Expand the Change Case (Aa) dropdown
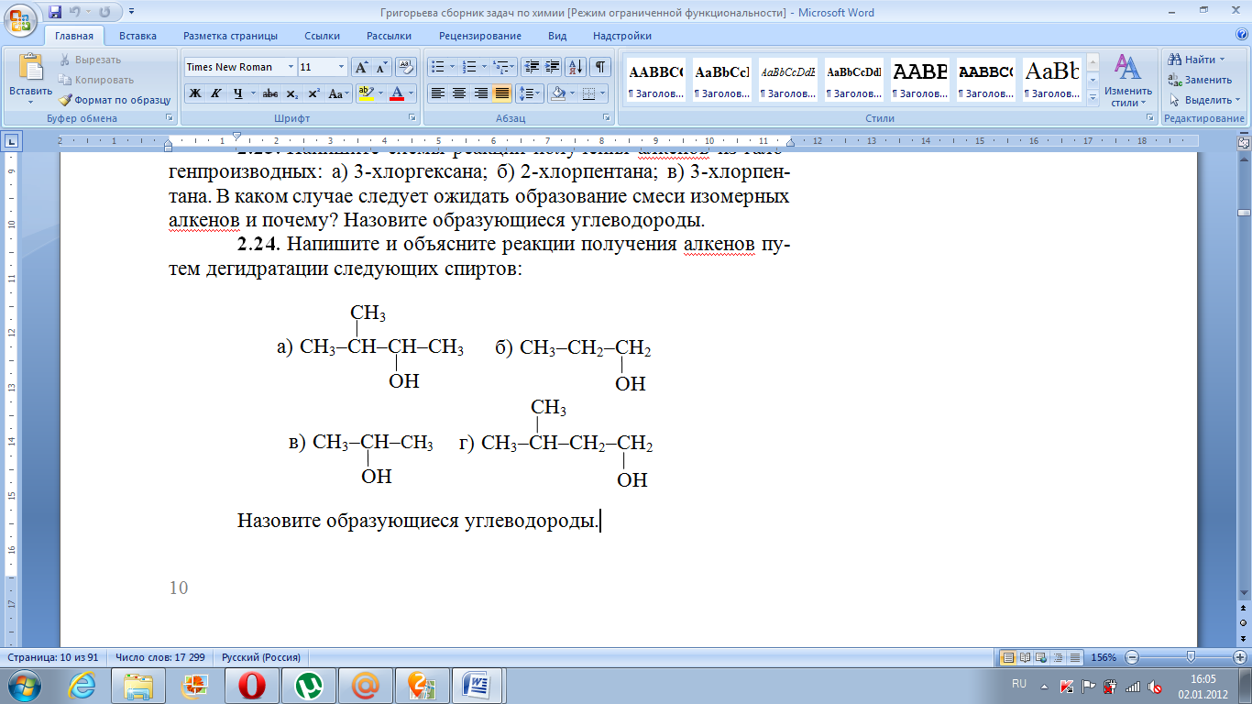The image size is (1252, 704). tap(339, 93)
